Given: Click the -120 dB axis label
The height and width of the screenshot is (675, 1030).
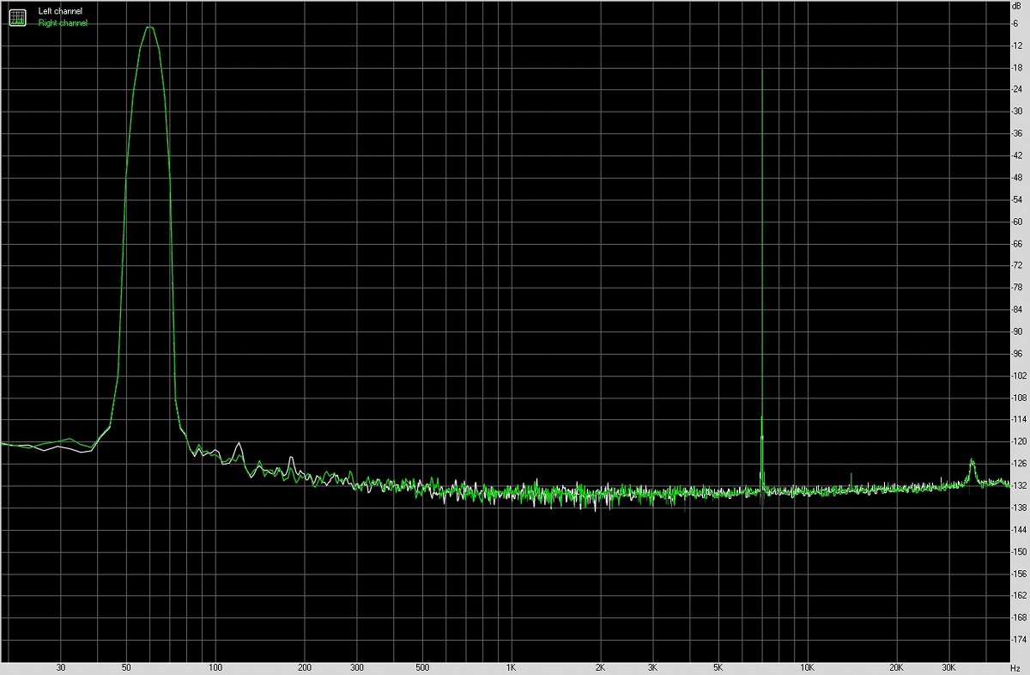Looking at the screenshot, I should (1019, 441).
